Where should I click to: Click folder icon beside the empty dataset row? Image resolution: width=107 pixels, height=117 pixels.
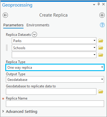(101, 55)
